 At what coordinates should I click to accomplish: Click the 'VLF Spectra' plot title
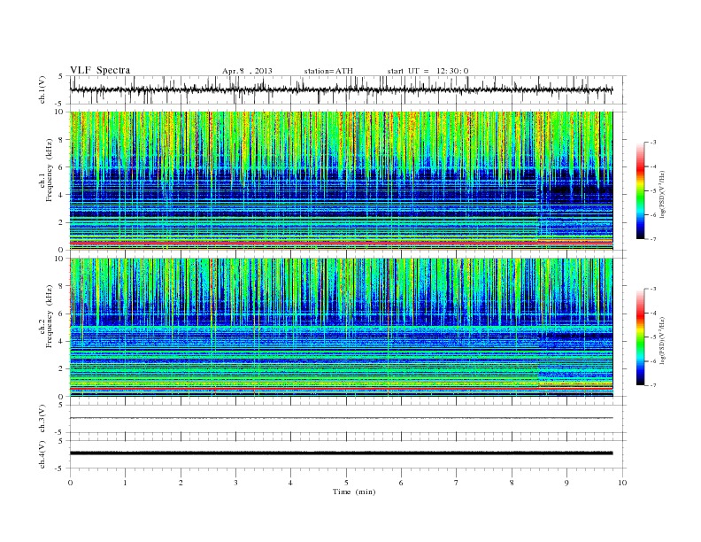[100, 70]
